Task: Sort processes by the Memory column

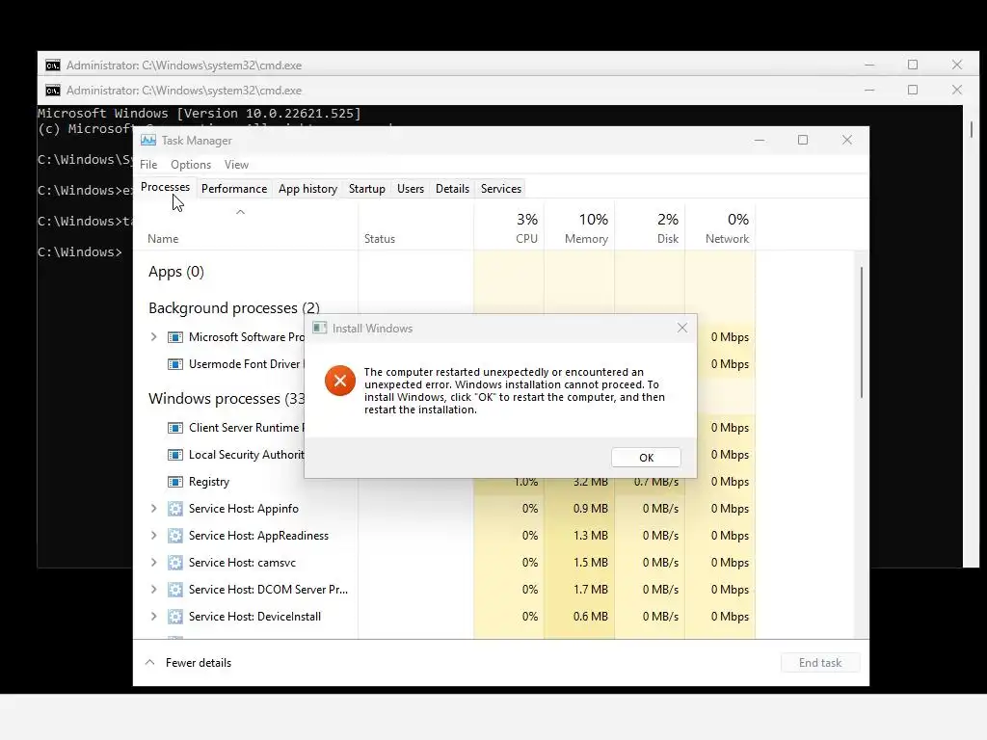Action: pos(579,227)
